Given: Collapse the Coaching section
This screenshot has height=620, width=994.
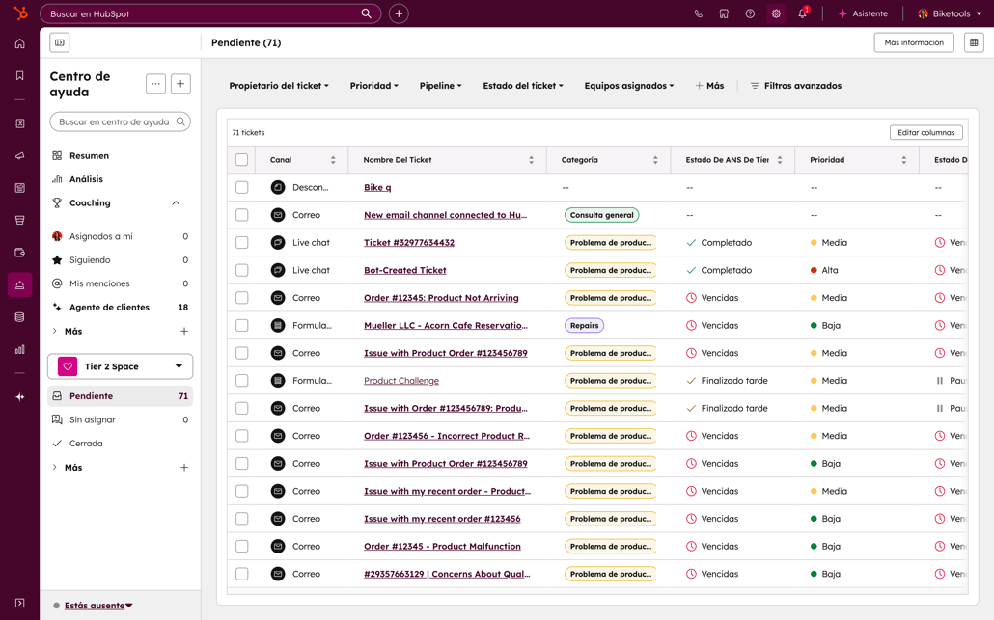Looking at the screenshot, I should tap(176, 203).
